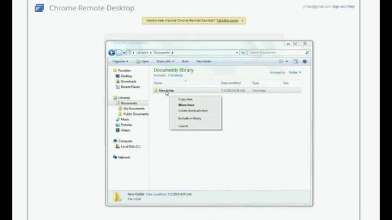392x220 pixels.
Task: Open Explorer help icon
Action: tap(305, 61)
